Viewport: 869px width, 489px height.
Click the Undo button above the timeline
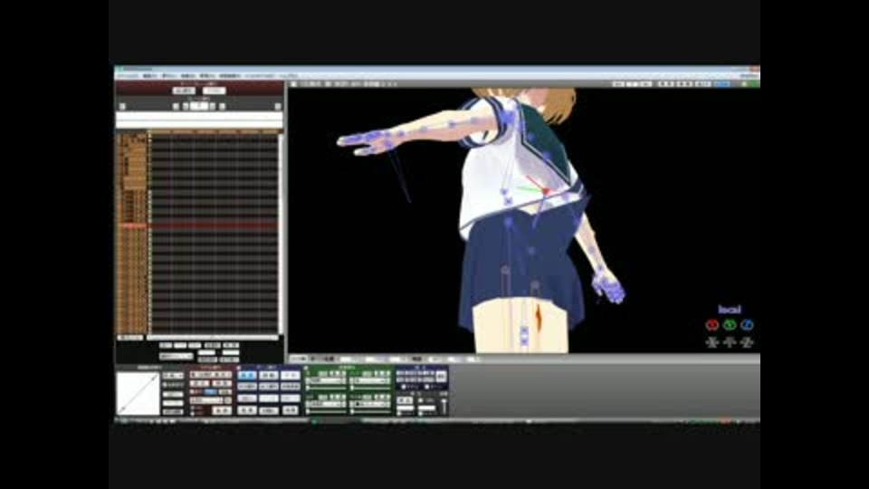point(184,91)
